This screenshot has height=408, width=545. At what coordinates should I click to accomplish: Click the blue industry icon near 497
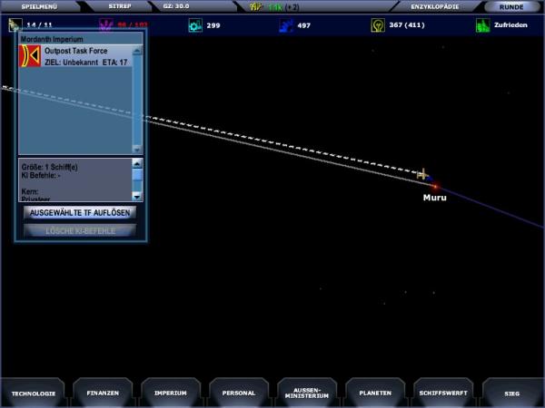(286, 25)
